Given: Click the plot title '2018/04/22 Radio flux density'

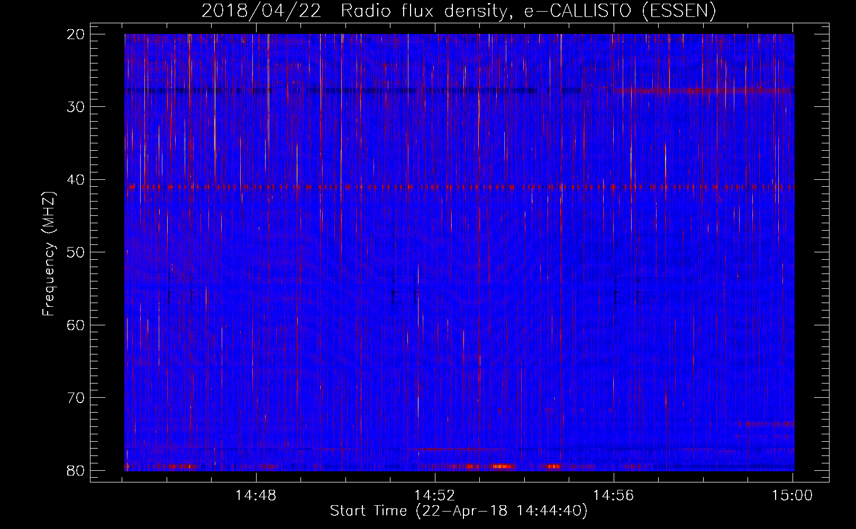Looking at the screenshot, I should pyautogui.click(x=357, y=11).
